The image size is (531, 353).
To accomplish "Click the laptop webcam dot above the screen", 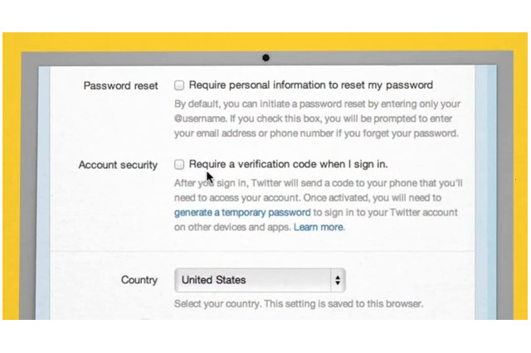I will (265, 58).
